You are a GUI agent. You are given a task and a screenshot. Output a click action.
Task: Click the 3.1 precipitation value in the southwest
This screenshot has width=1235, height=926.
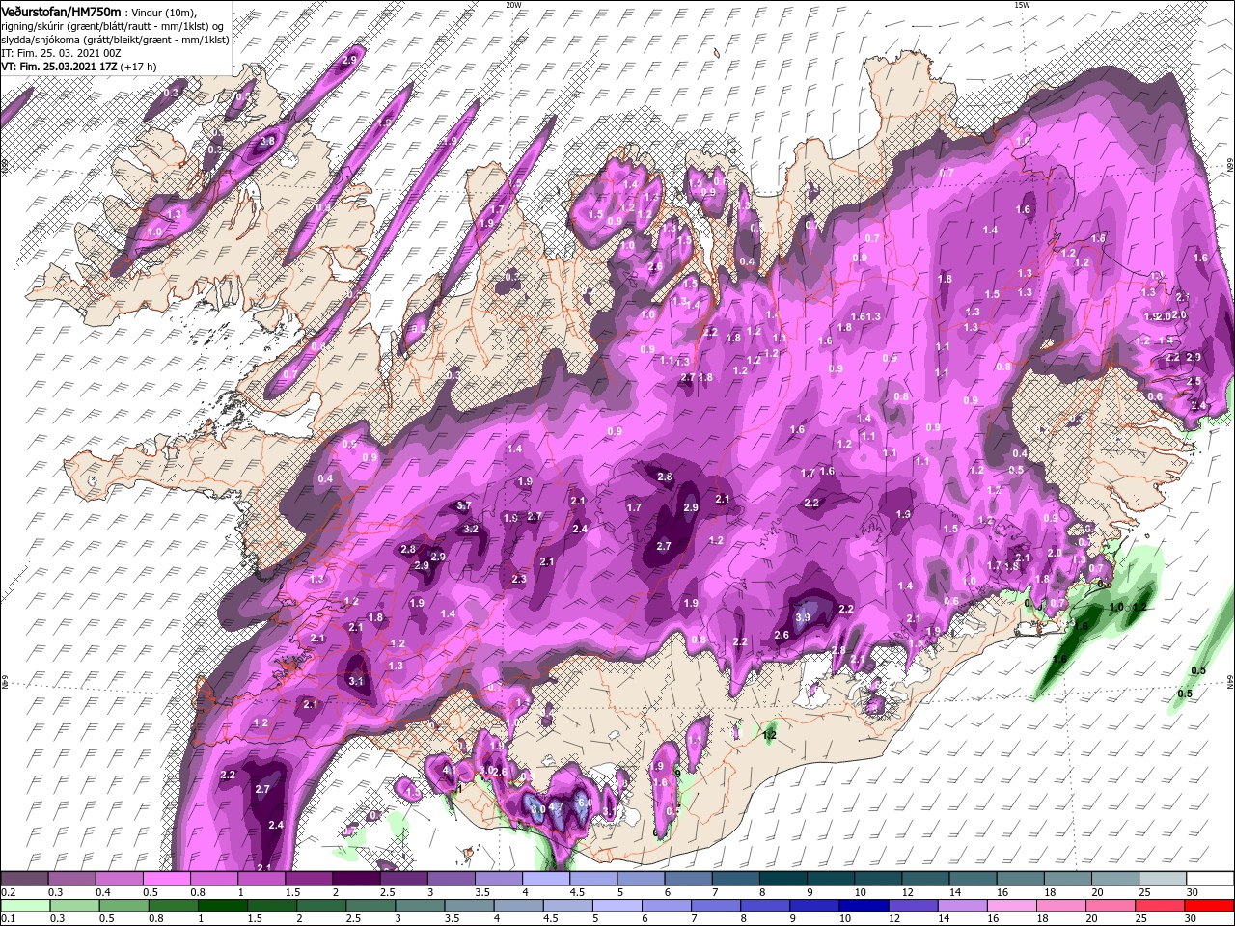coord(355,682)
